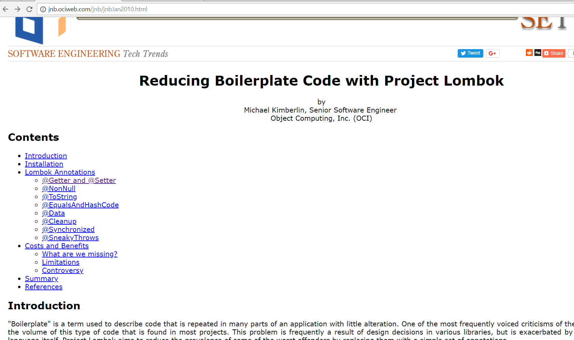Open the orange Share button
Screen dimensions: 574x340
pos(554,53)
